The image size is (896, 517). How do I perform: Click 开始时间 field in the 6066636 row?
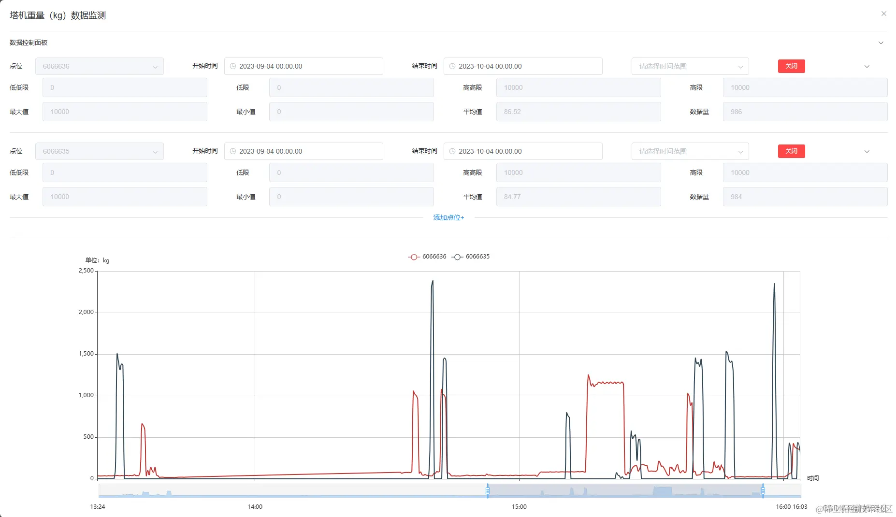pos(303,66)
